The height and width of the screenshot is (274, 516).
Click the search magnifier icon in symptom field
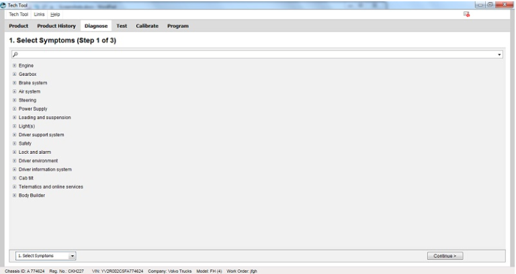click(x=14, y=54)
